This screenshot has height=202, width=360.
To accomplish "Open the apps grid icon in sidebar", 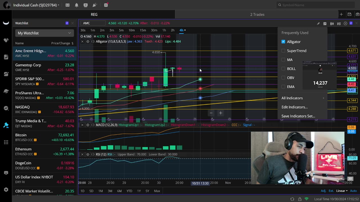I will point(6,142).
